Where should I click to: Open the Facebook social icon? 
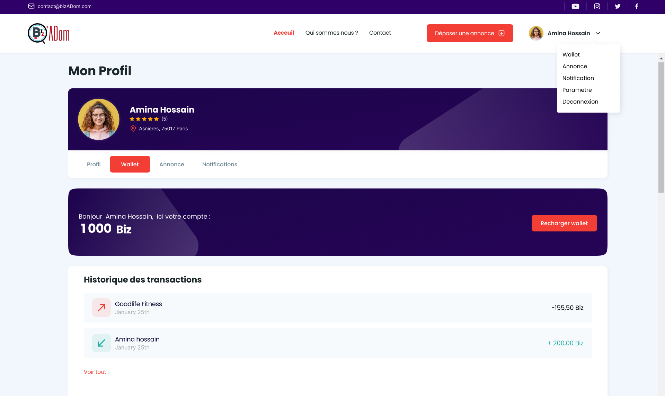click(x=637, y=6)
